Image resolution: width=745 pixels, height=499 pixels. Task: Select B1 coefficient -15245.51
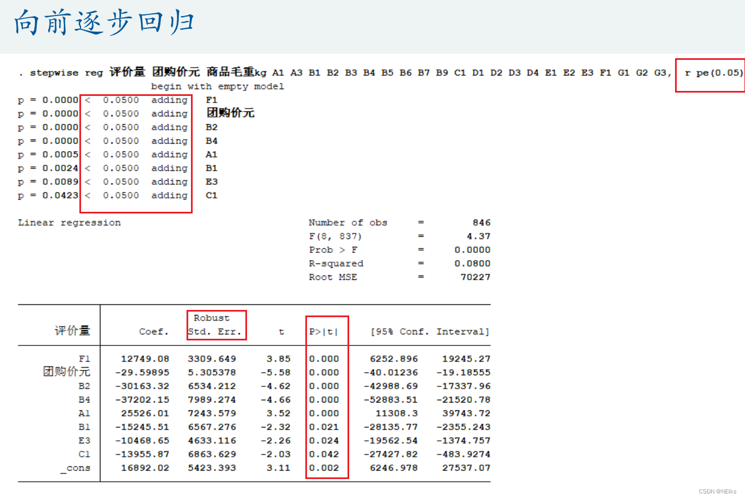point(142,427)
